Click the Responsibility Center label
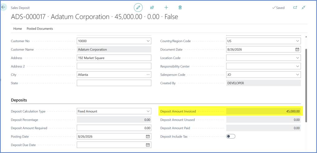 175,66
